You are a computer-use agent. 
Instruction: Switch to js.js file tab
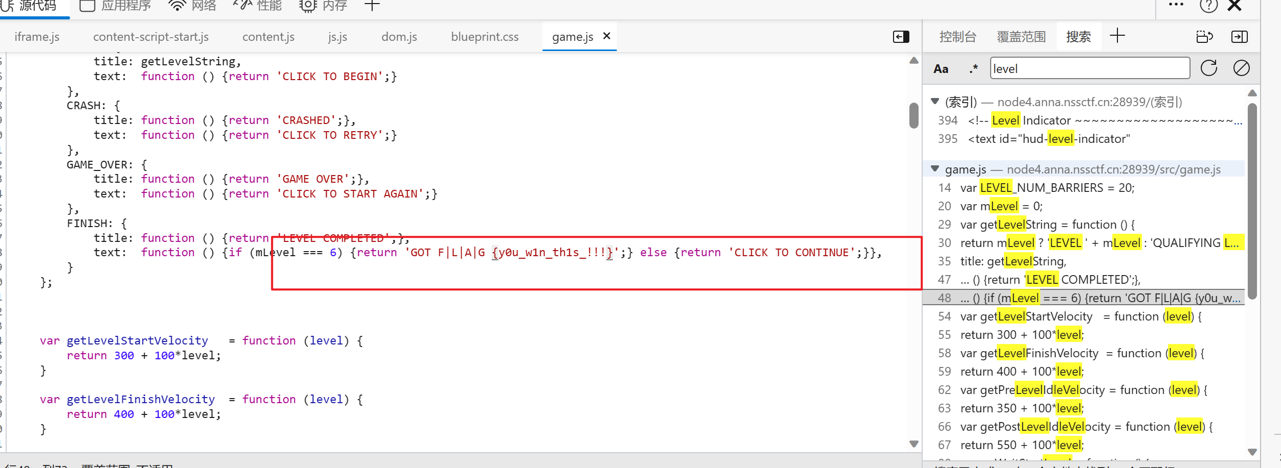click(x=337, y=37)
